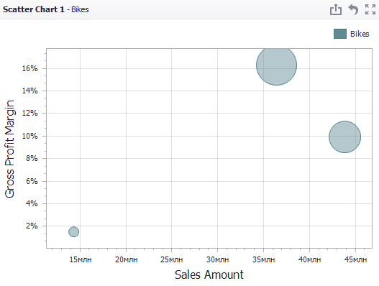Click the 45млн x-axis label
379x286 pixels.
pos(355,259)
